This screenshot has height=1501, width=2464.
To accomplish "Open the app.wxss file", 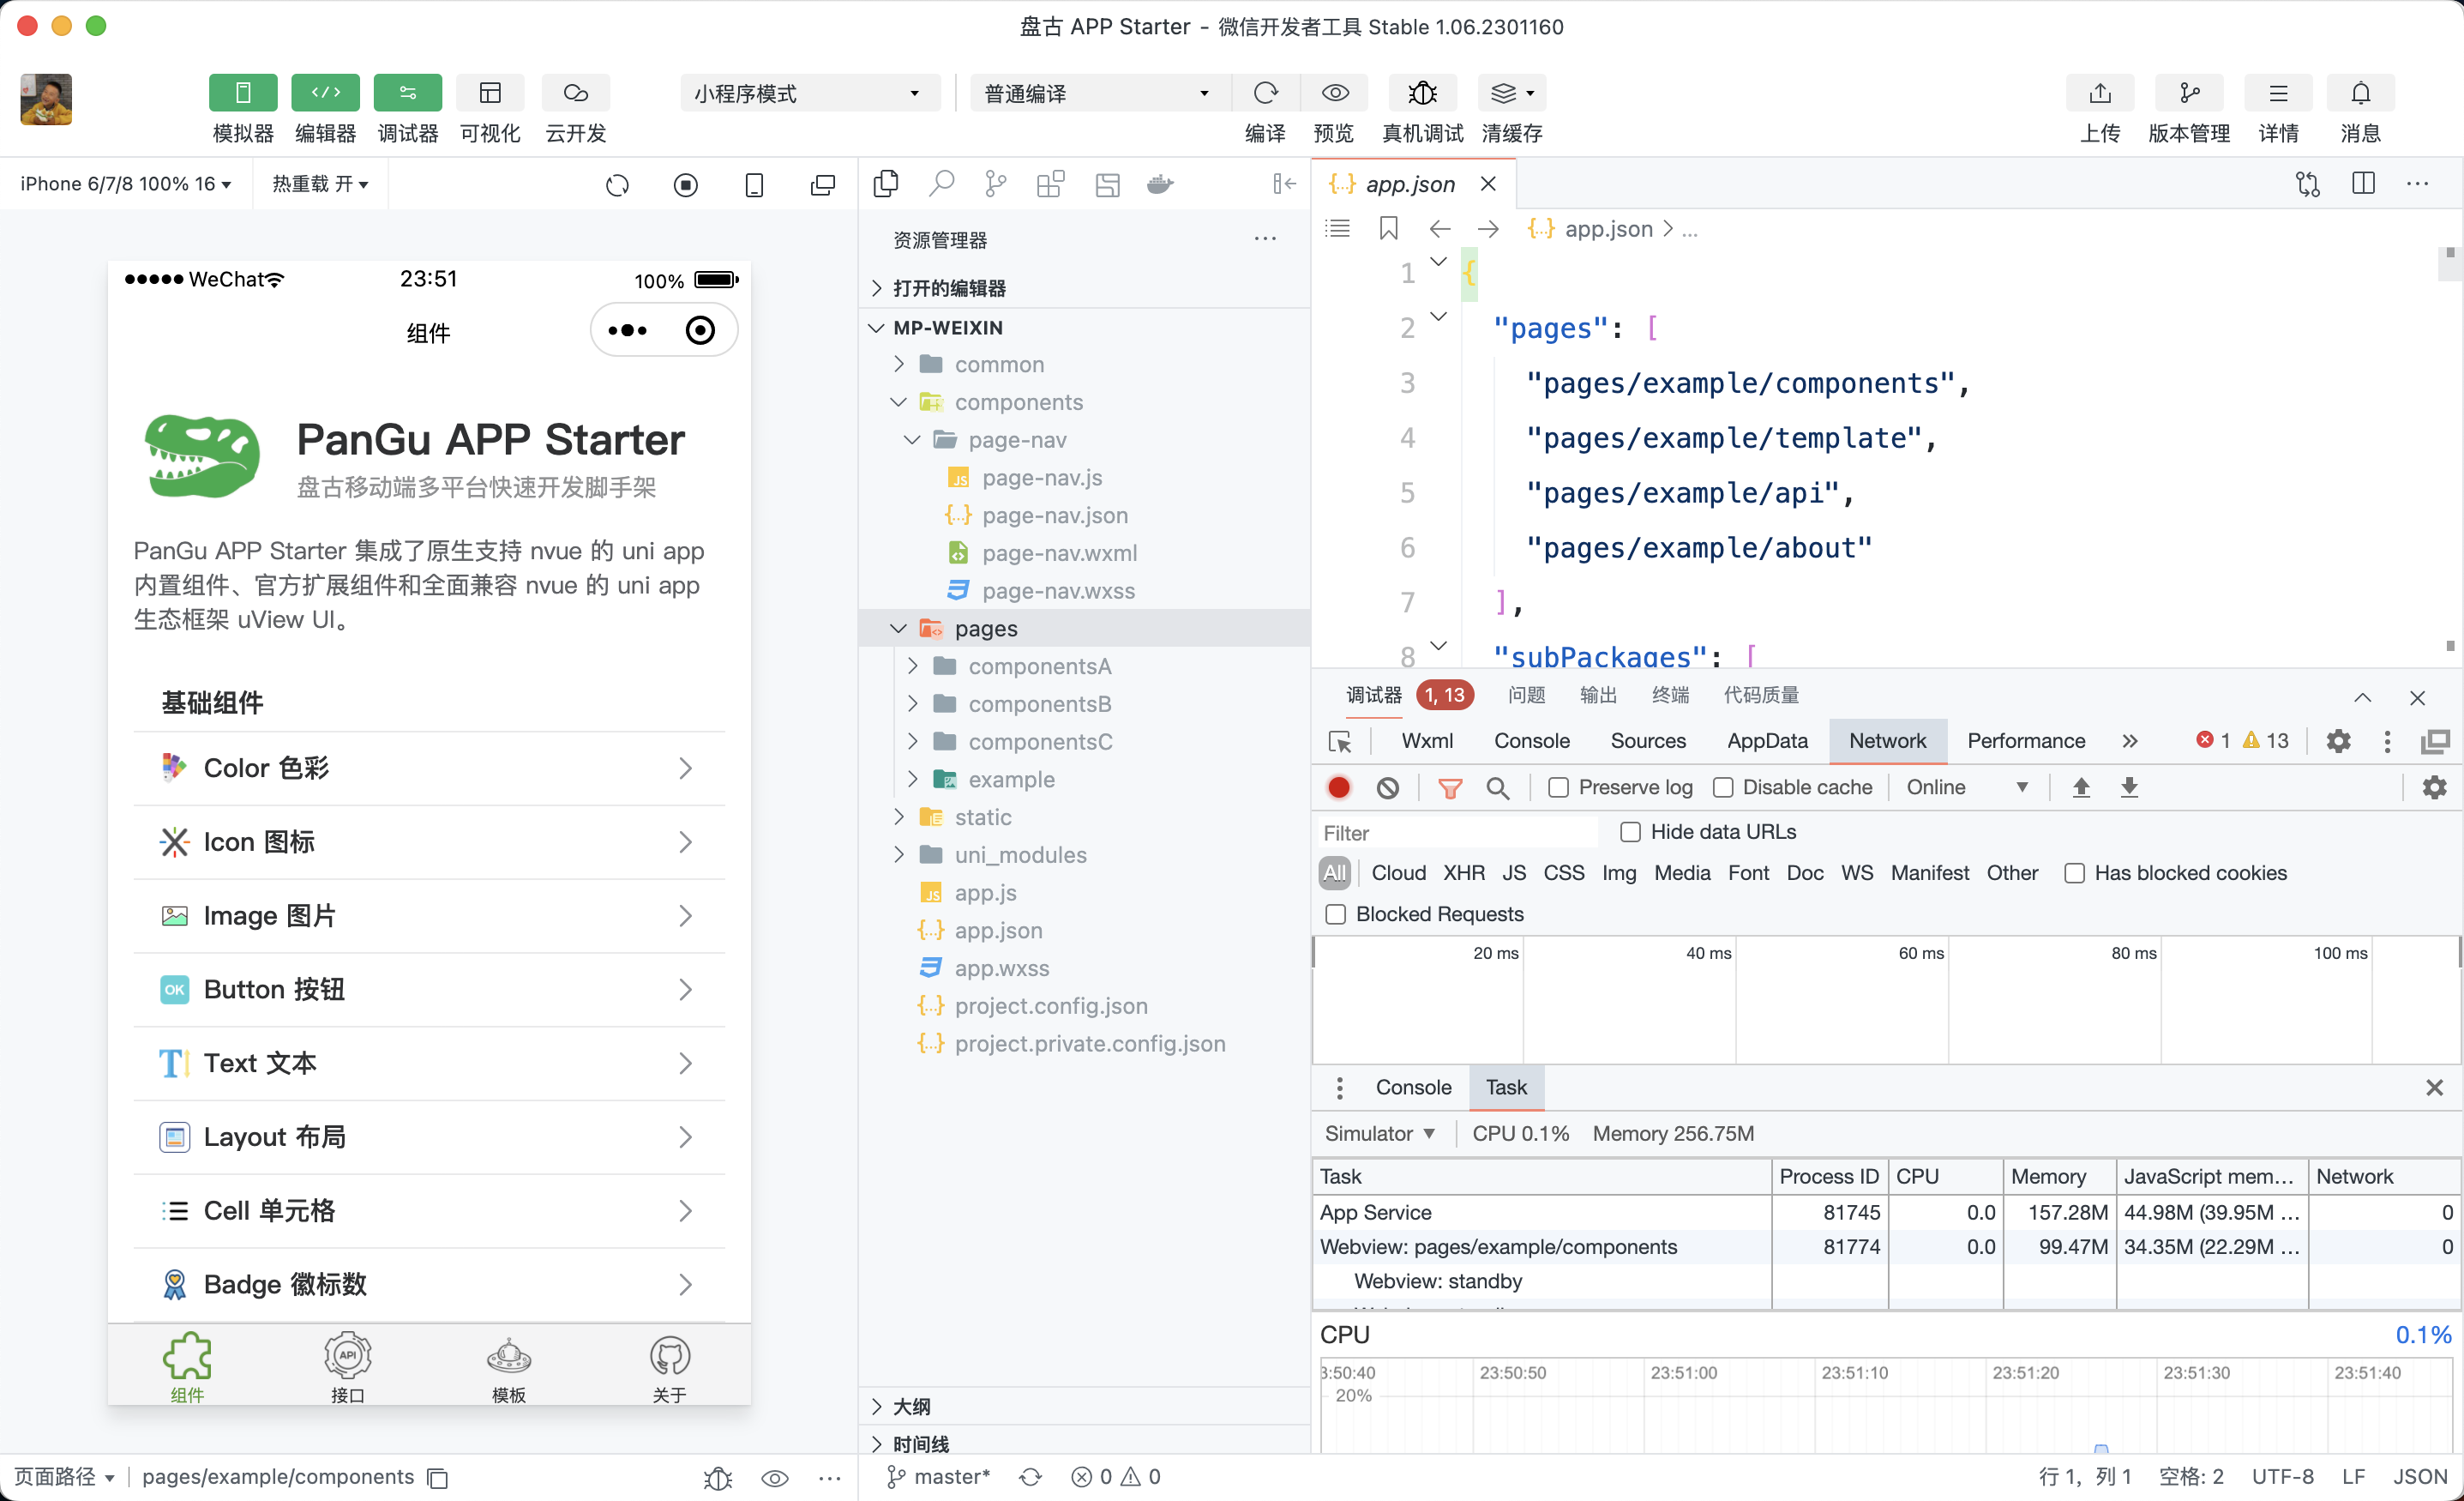I will (1085, 968).
